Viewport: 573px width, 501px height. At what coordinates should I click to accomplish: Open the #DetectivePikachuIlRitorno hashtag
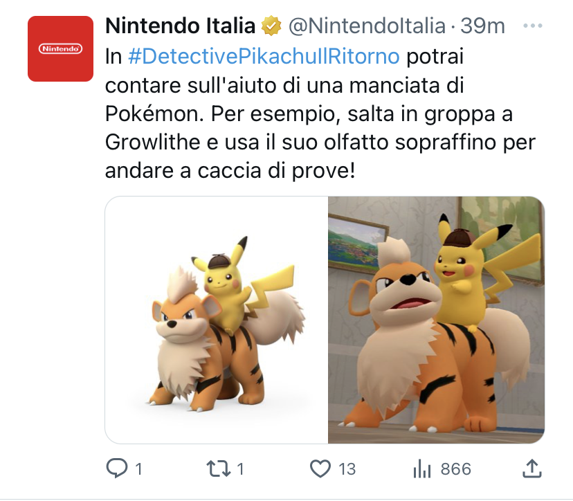click(264, 56)
